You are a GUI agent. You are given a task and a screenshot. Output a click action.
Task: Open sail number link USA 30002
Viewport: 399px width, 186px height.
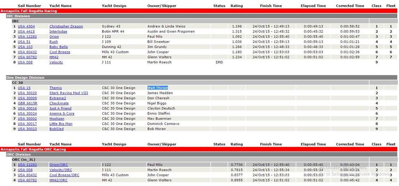coord(27,119)
